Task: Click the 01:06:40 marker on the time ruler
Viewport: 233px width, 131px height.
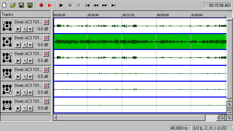Action: [197, 15]
